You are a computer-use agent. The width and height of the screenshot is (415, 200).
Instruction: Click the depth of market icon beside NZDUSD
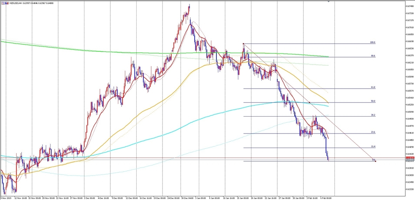(7, 3)
